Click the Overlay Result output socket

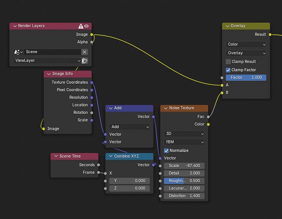pos(270,35)
